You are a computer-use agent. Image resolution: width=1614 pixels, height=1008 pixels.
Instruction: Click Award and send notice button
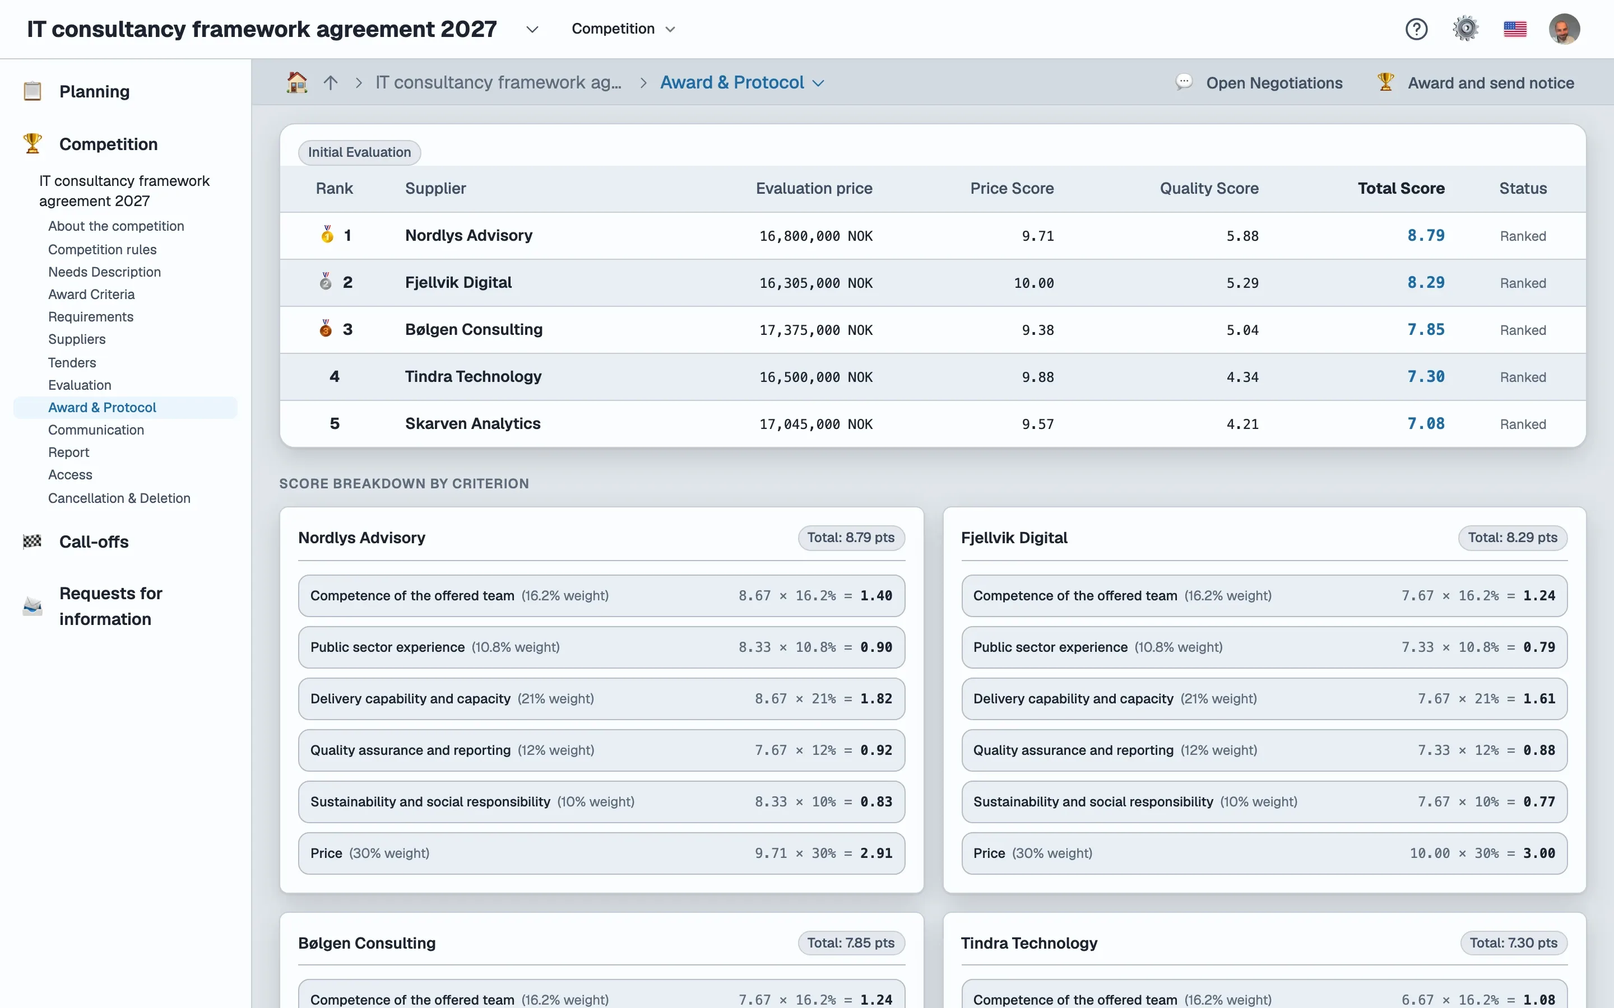(x=1475, y=83)
